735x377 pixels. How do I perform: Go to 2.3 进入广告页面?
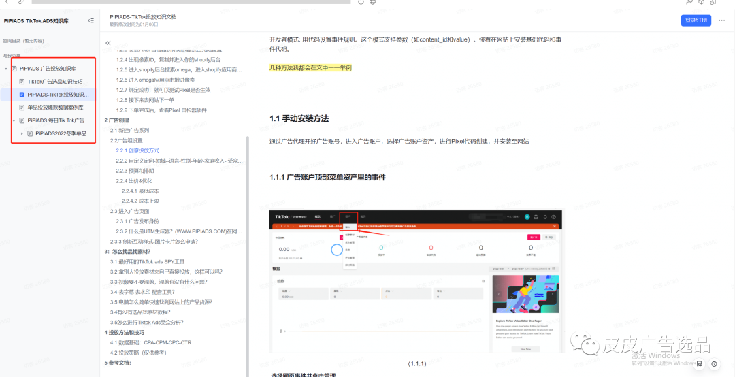pos(129,211)
